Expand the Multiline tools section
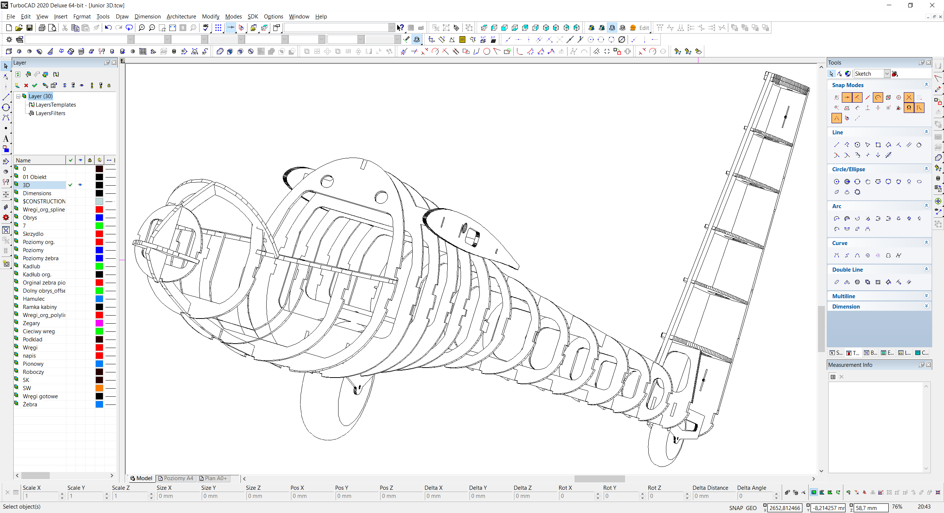Screen dimensions: 944x513 pos(926,296)
